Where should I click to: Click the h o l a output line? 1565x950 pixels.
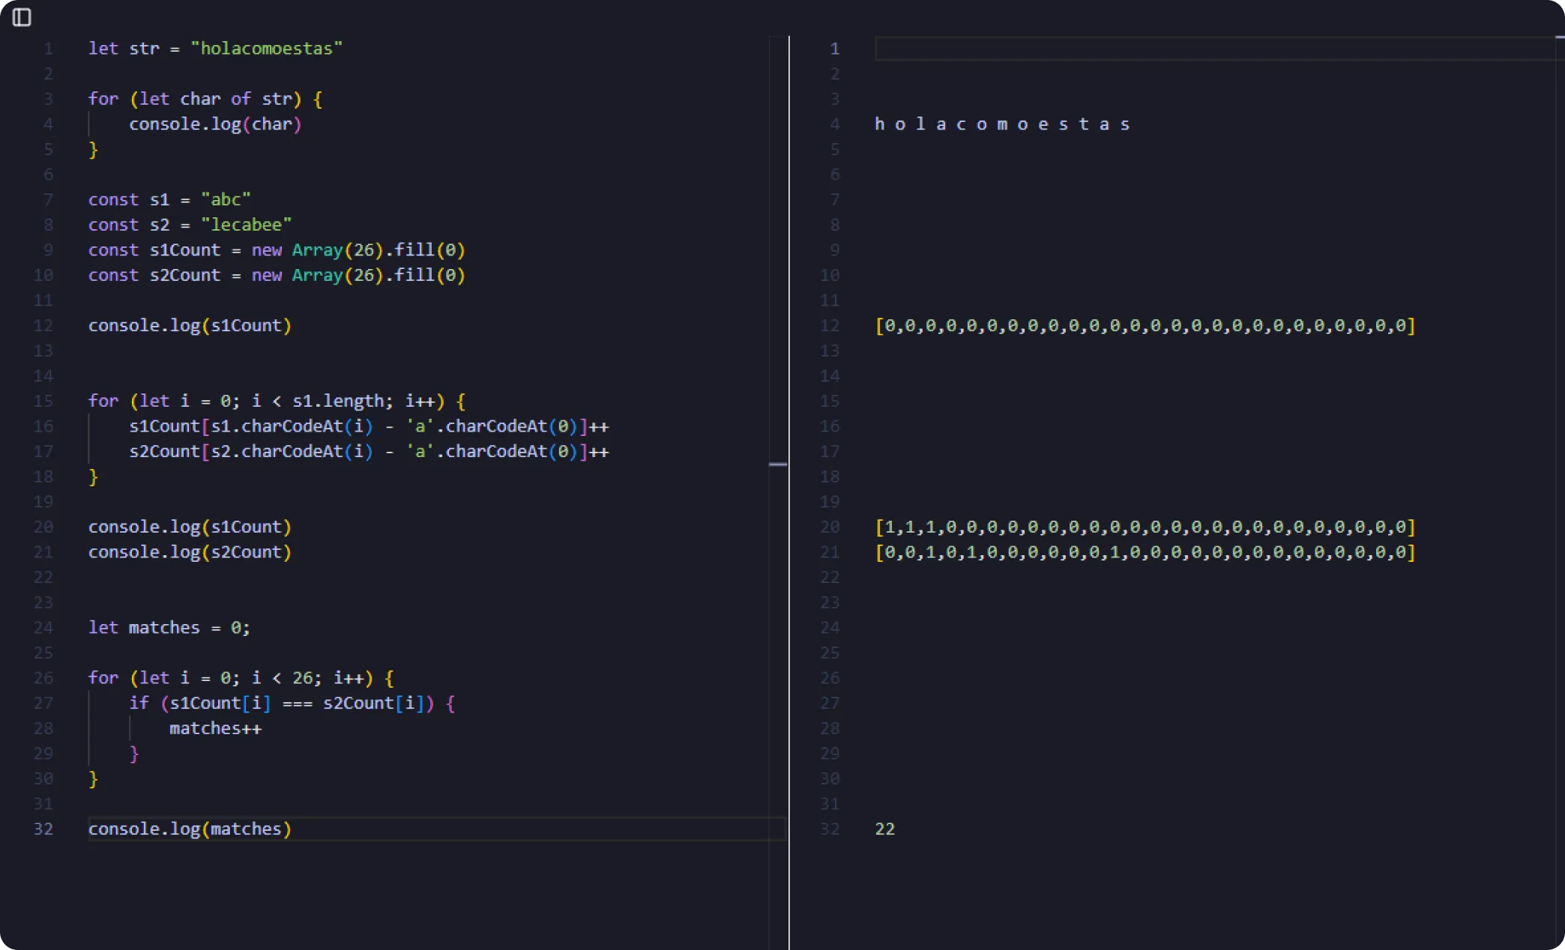pyautogui.click(x=1001, y=124)
